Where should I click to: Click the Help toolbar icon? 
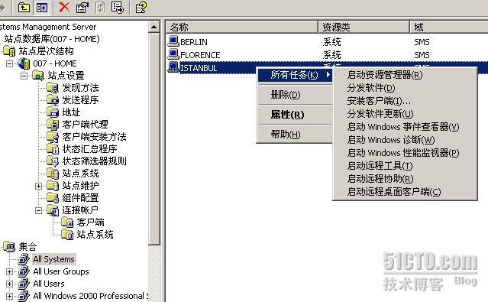[x=141, y=7]
